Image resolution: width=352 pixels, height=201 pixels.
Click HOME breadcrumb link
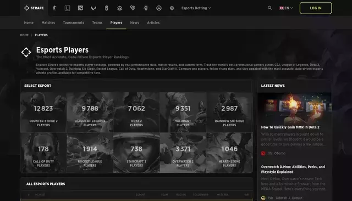click(24, 35)
